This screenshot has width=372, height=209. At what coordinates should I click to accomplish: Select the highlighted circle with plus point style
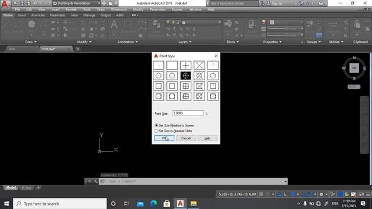tap(185, 75)
